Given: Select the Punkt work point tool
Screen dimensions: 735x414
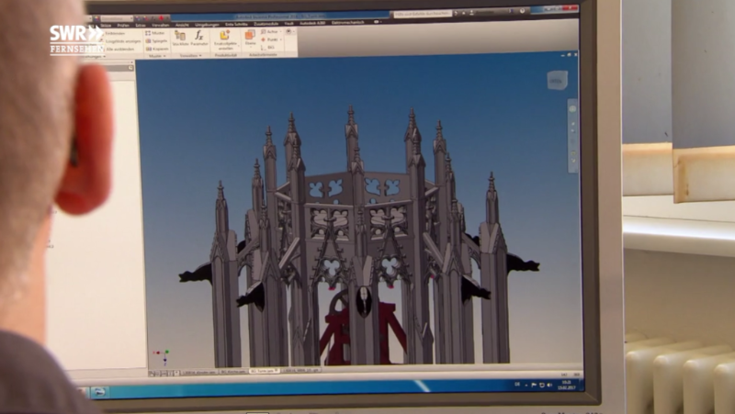Looking at the screenshot, I should click(x=269, y=39).
